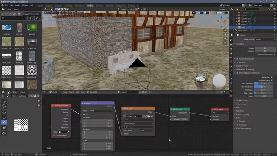Select the annotate tool in image editor
This screenshot has width=277, height=156.
pos(4,133)
